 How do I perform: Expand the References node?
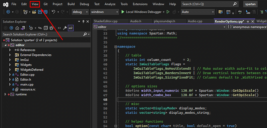tap(10, 50)
